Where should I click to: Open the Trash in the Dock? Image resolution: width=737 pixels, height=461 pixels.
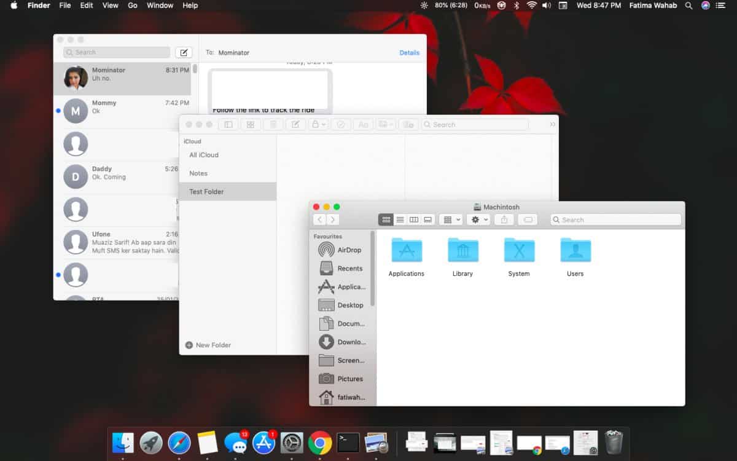tap(614, 443)
